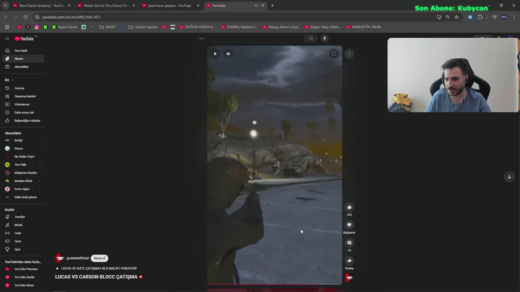Open the comments showing 10
The height and width of the screenshot is (292, 520).
(x=349, y=243)
